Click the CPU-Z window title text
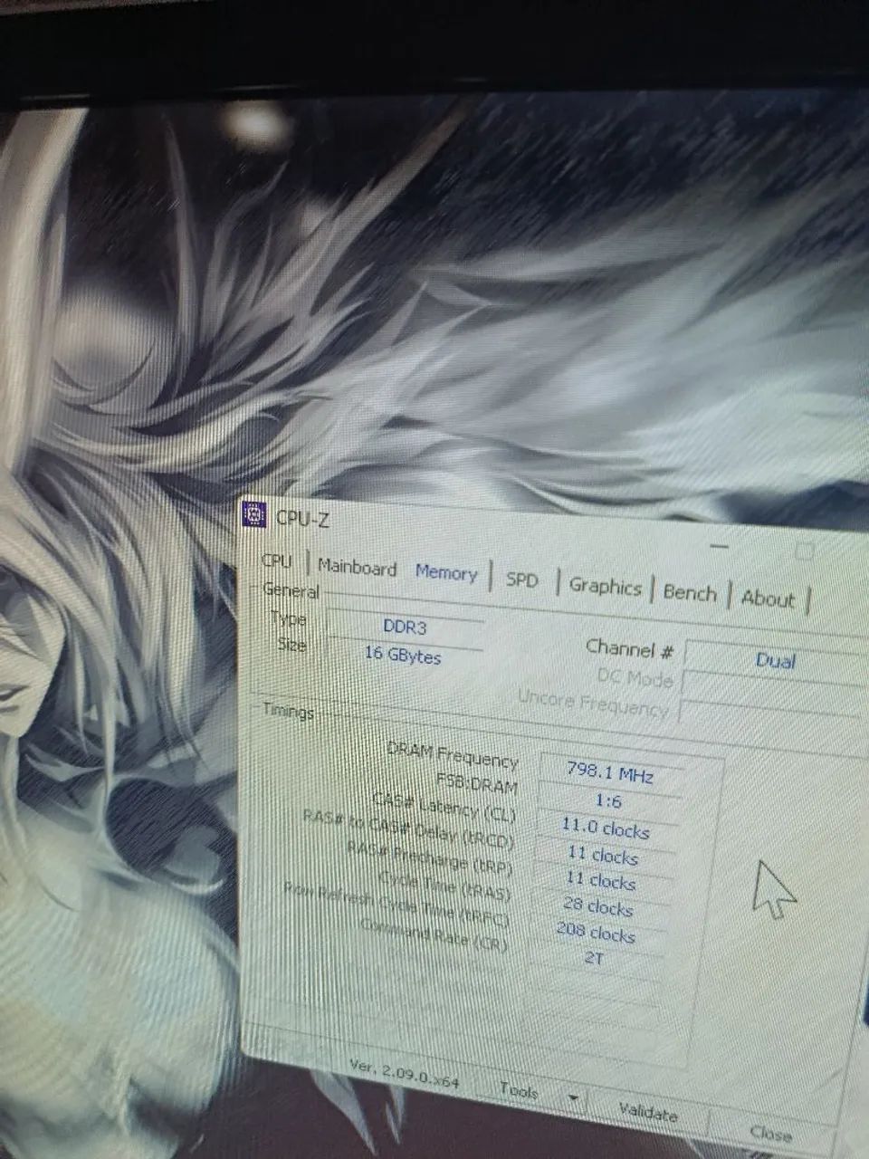 point(302,519)
